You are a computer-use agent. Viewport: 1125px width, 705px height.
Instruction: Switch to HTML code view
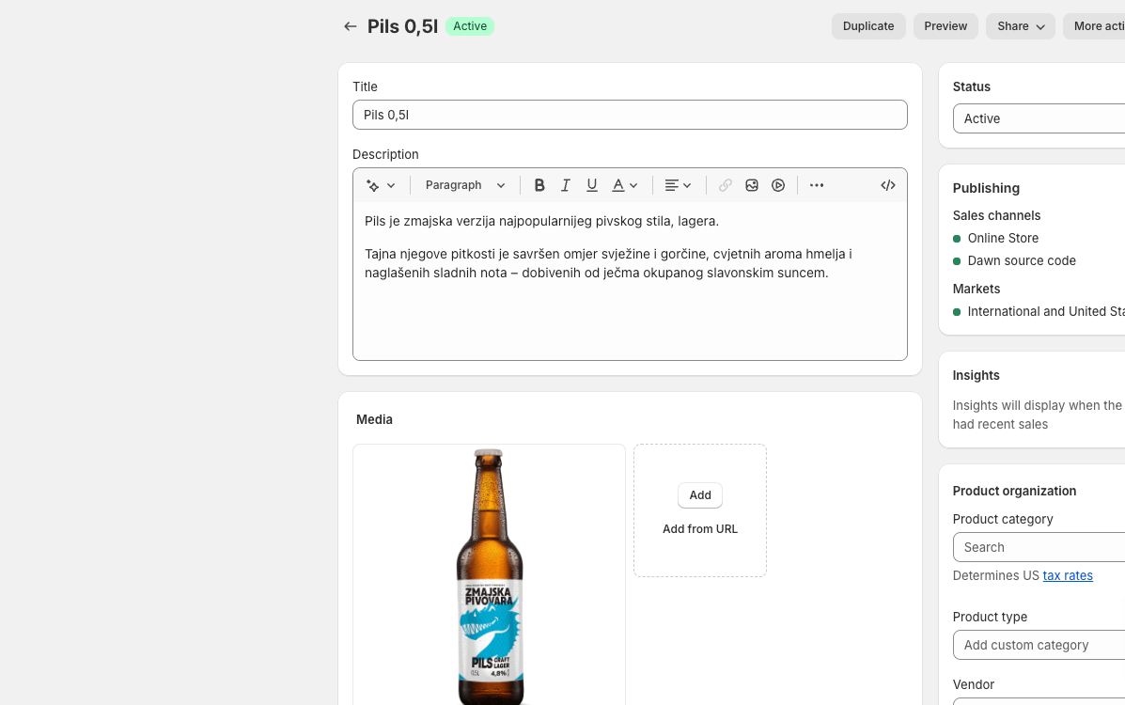coord(888,185)
